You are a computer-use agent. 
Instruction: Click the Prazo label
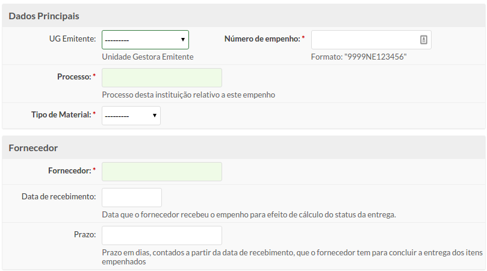pyautogui.click(x=85, y=234)
